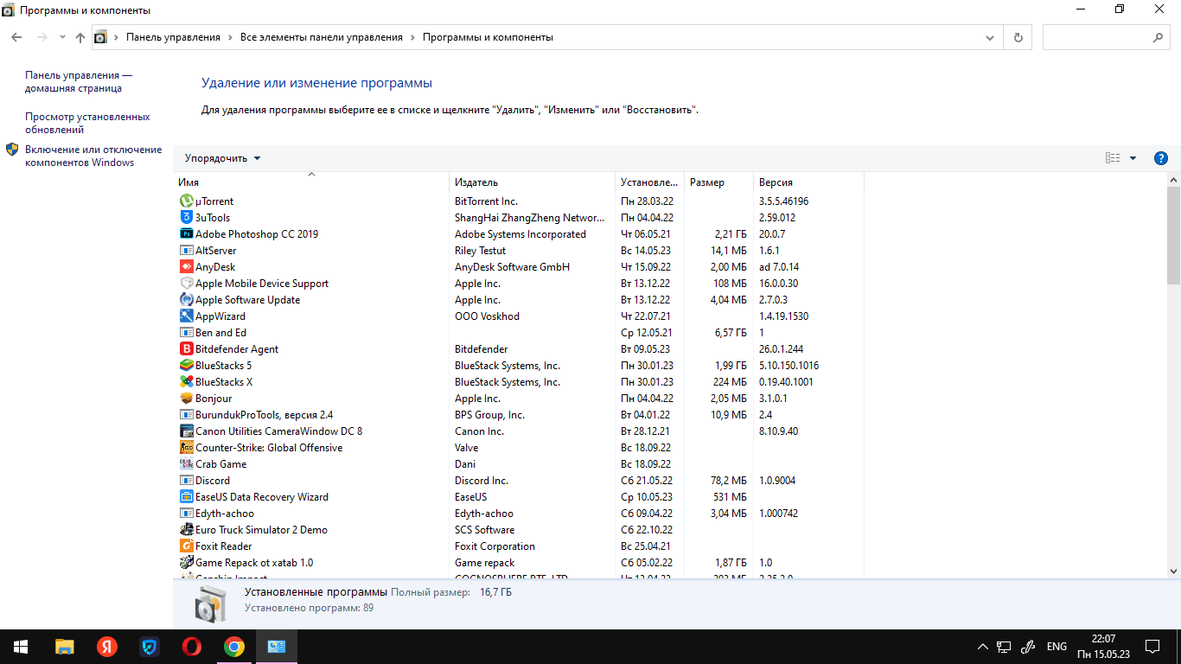The width and height of the screenshot is (1181, 664).
Task: Click the Counter-Strike: Global Offensive icon
Action: coord(187,448)
